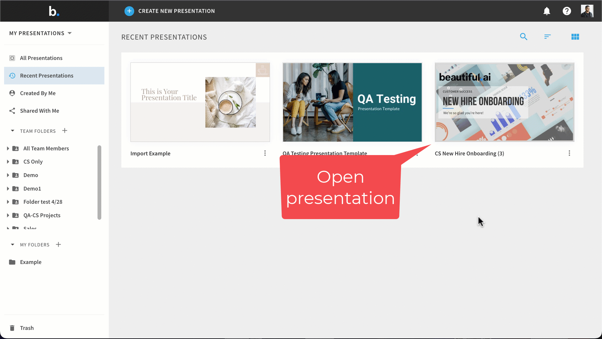Click the Example folder icon
This screenshot has height=339, width=602.
click(12, 262)
